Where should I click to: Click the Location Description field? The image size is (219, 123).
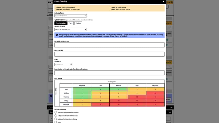click(x=109, y=45)
